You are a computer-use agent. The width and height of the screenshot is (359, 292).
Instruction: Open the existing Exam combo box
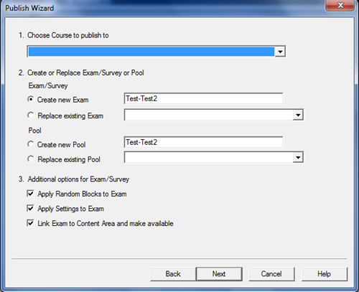tap(214, 115)
